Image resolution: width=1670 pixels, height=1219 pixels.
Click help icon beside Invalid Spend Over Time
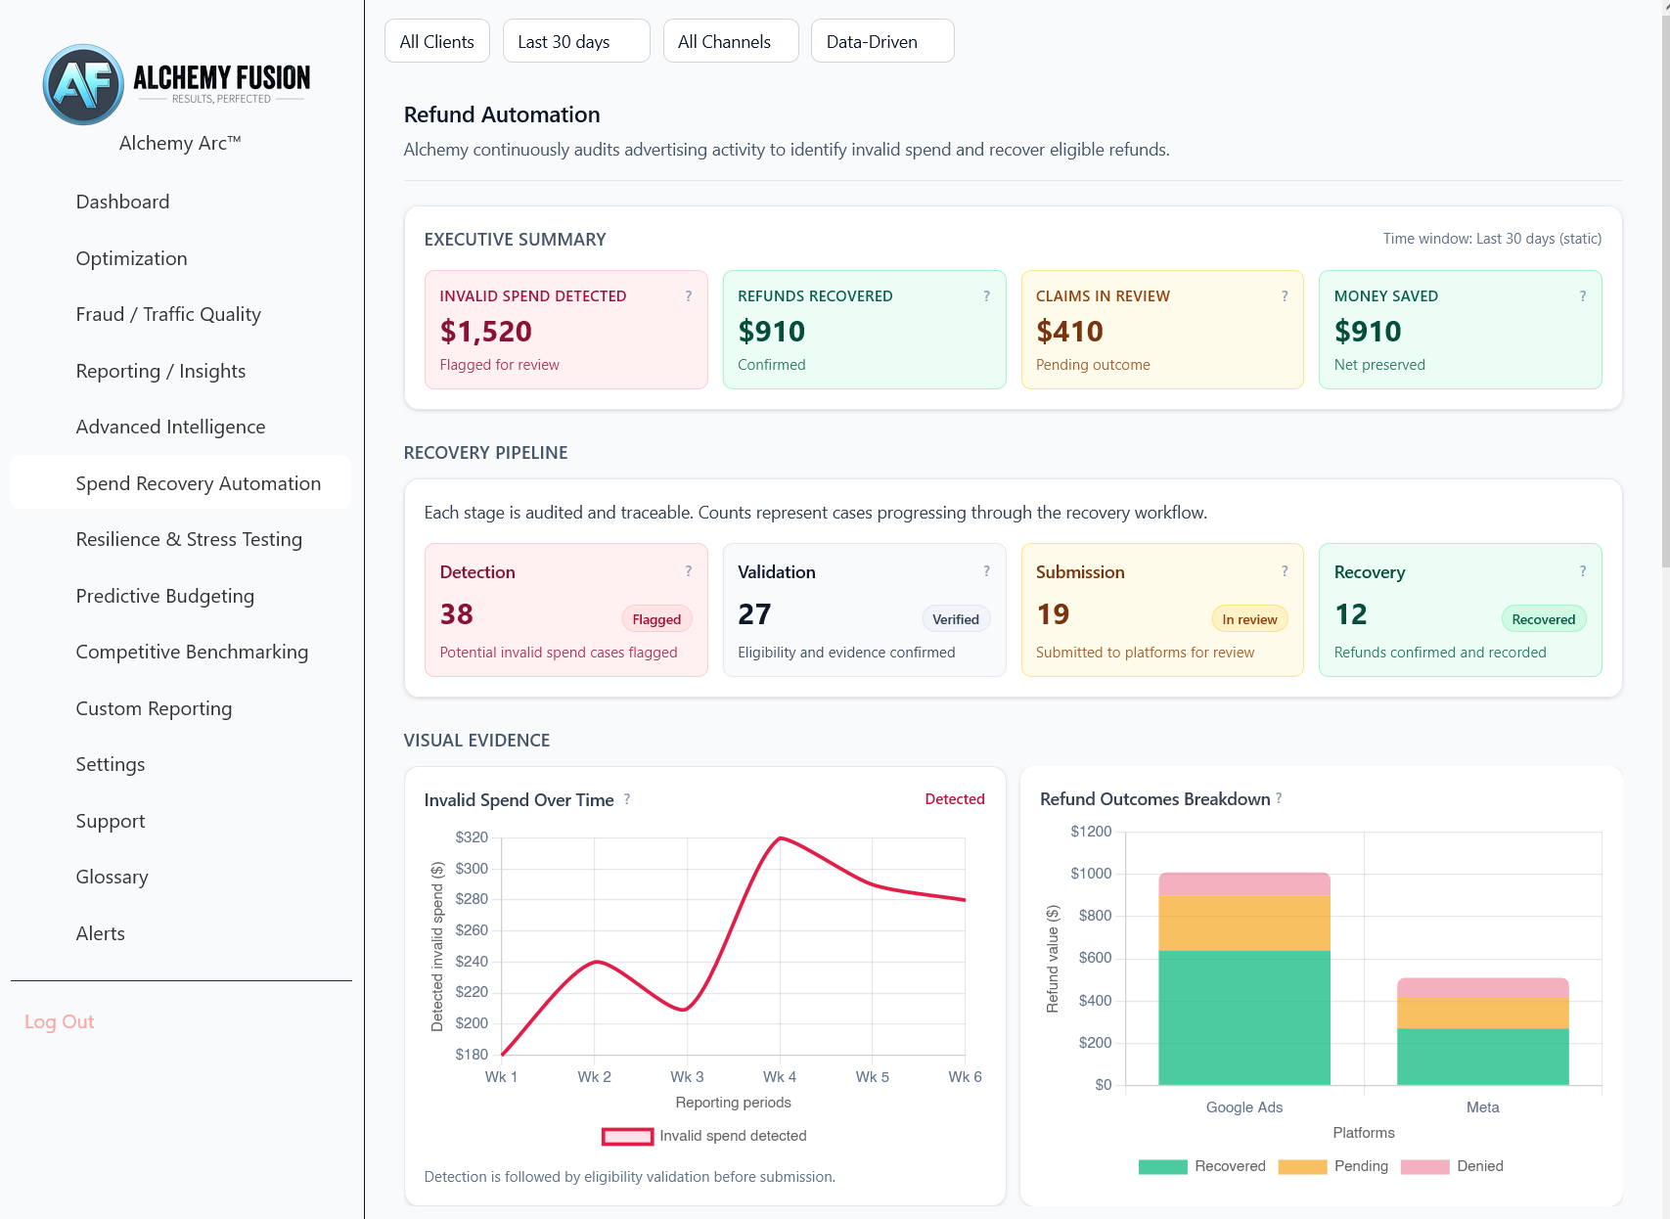click(x=627, y=799)
